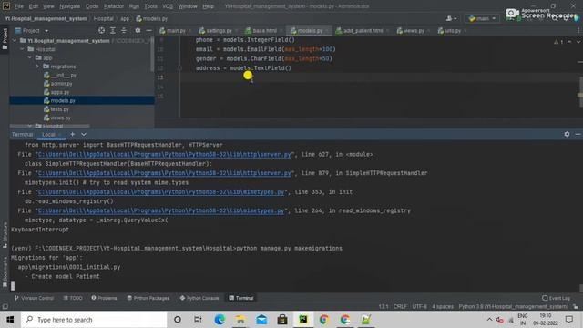Select the Local terminal tab

point(48,134)
